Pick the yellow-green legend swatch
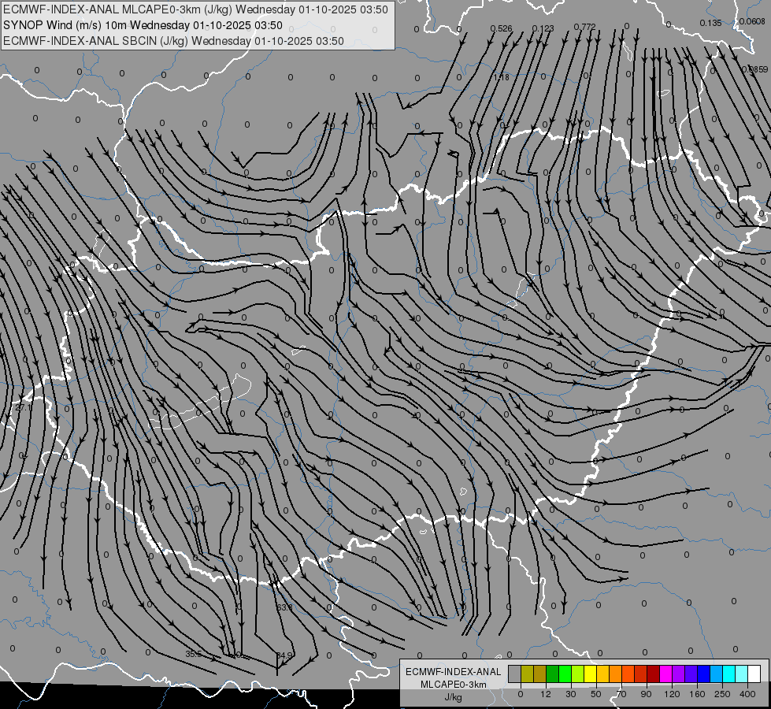The width and height of the screenshot is (771, 709). [x=578, y=674]
